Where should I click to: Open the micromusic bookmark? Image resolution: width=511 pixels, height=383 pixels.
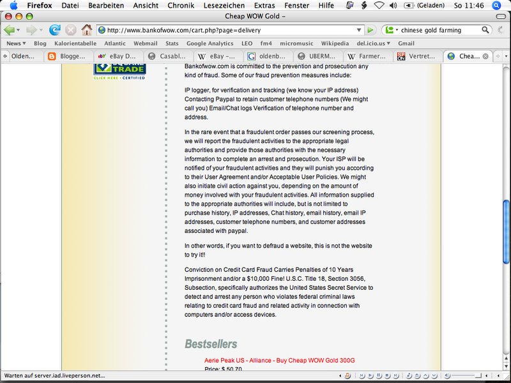pyautogui.click(x=296, y=43)
